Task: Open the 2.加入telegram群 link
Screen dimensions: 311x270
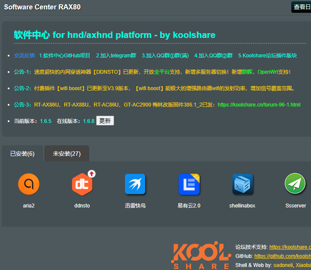Action: point(116,55)
